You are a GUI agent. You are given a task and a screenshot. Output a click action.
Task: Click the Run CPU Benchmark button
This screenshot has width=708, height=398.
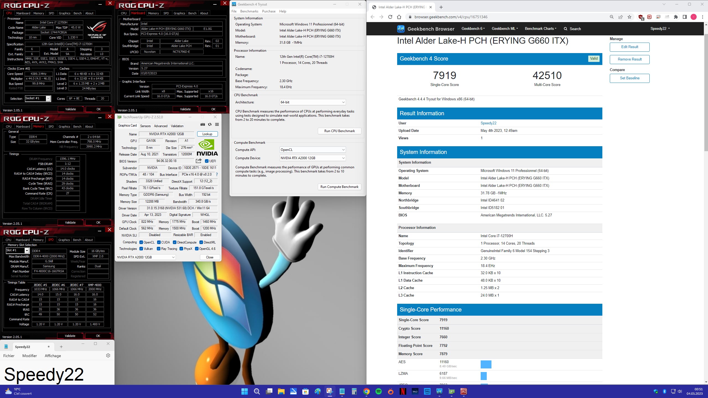click(x=339, y=131)
